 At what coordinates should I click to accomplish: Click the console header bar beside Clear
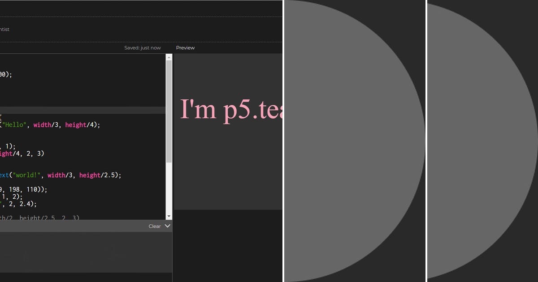click(67, 226)
